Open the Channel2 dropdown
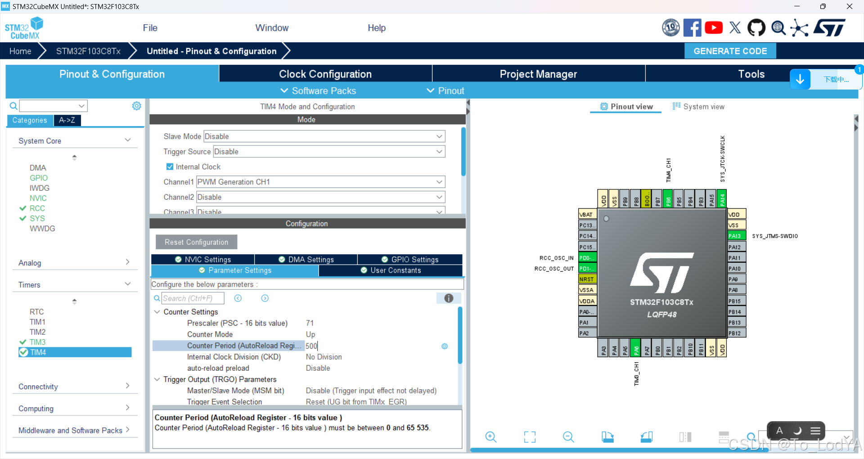864x459 pixels. coord(320,197)
